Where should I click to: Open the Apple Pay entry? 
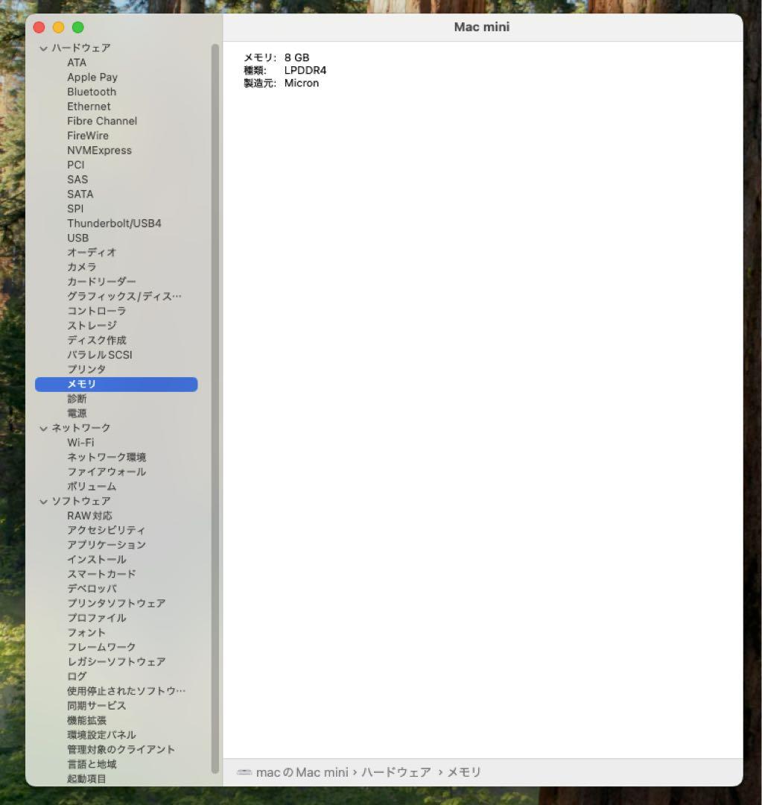coord(92,77)
